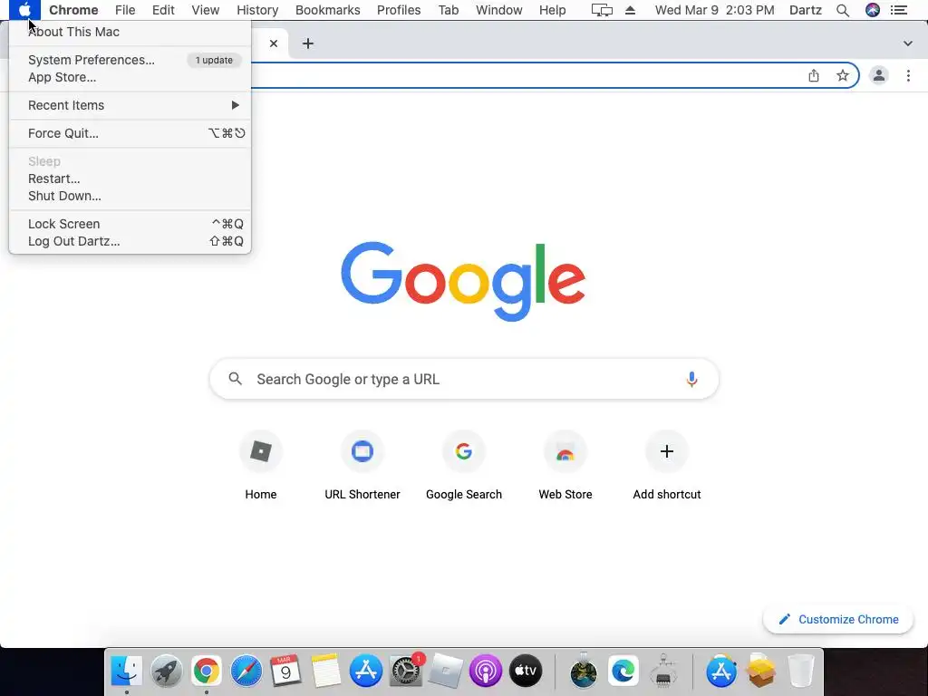Click the Google logo
Screen dimensions: 928x696
coord(463,281)
